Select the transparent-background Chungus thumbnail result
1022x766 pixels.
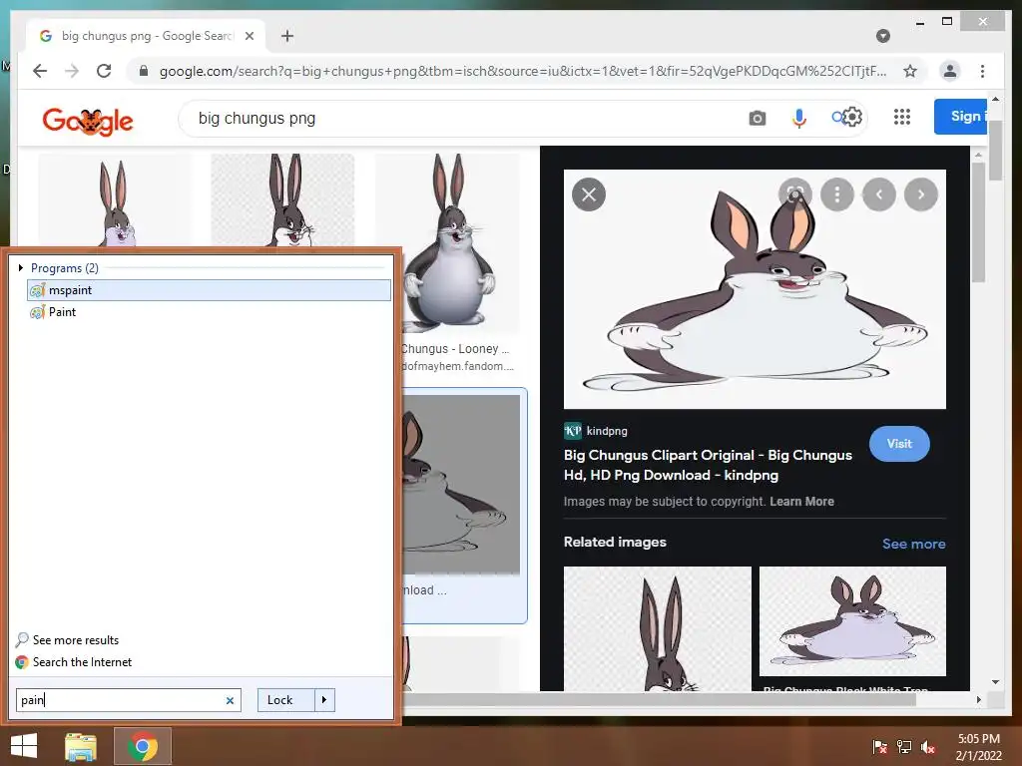282,200
